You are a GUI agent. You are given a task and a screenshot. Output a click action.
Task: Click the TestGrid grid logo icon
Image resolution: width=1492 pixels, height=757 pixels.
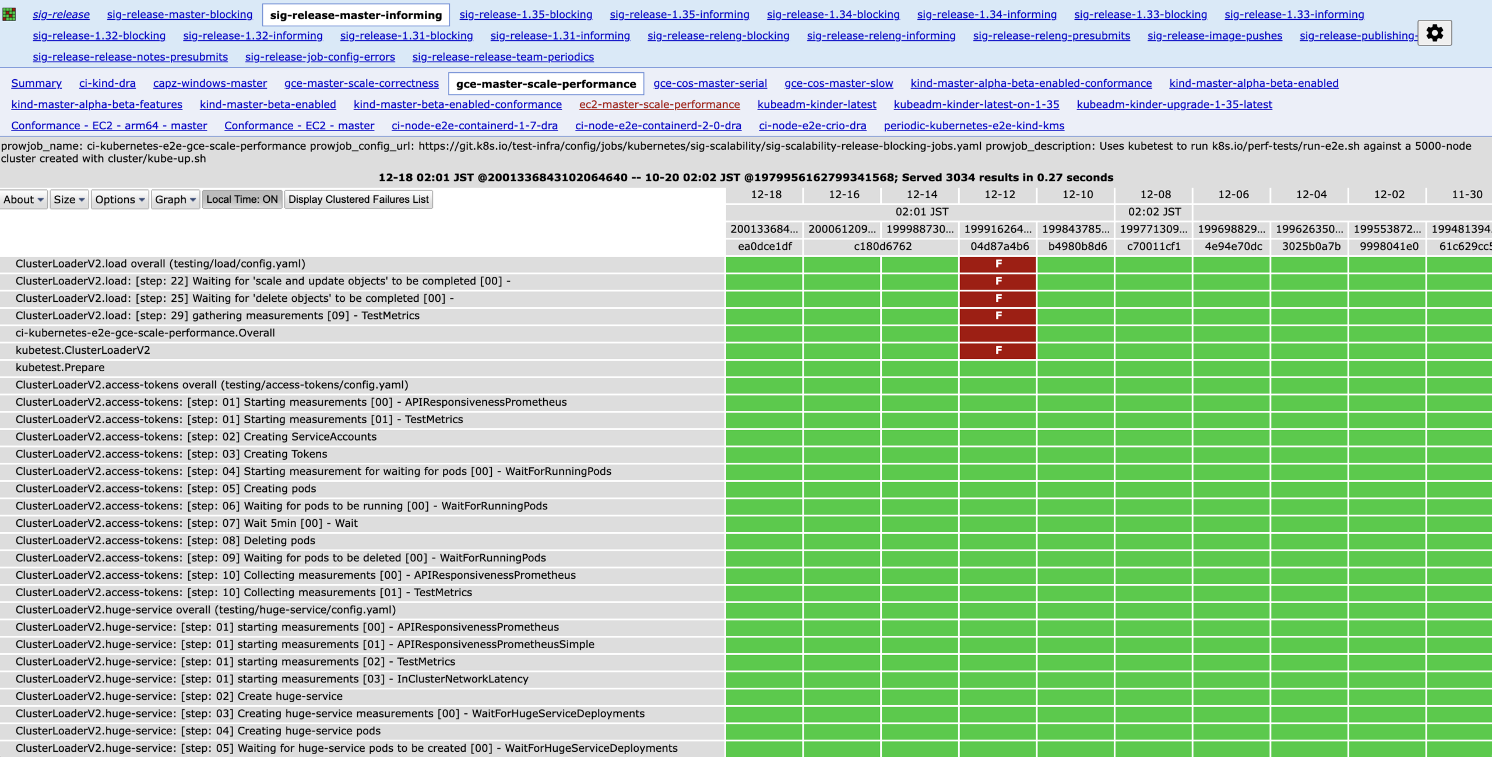9,13
